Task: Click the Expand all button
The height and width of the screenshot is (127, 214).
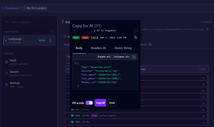Action: tap(104, 57)
